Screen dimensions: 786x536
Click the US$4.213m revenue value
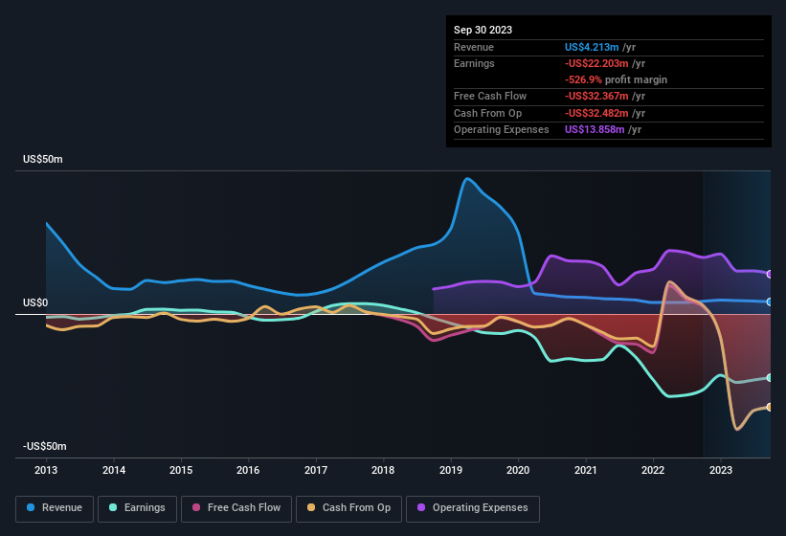592,47
